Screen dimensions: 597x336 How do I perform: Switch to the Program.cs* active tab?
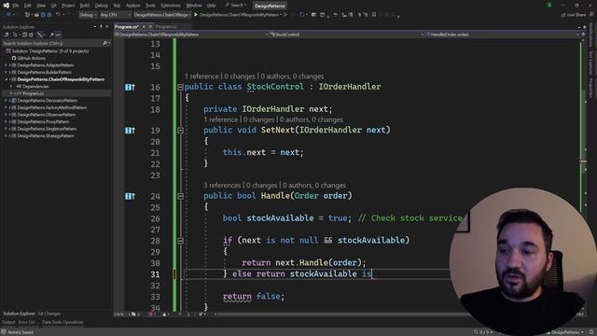pyautogui.click(x=127, y=27)
